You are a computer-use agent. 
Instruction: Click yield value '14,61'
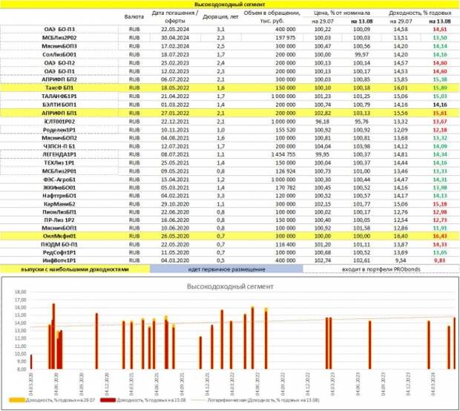coord(440,30)
